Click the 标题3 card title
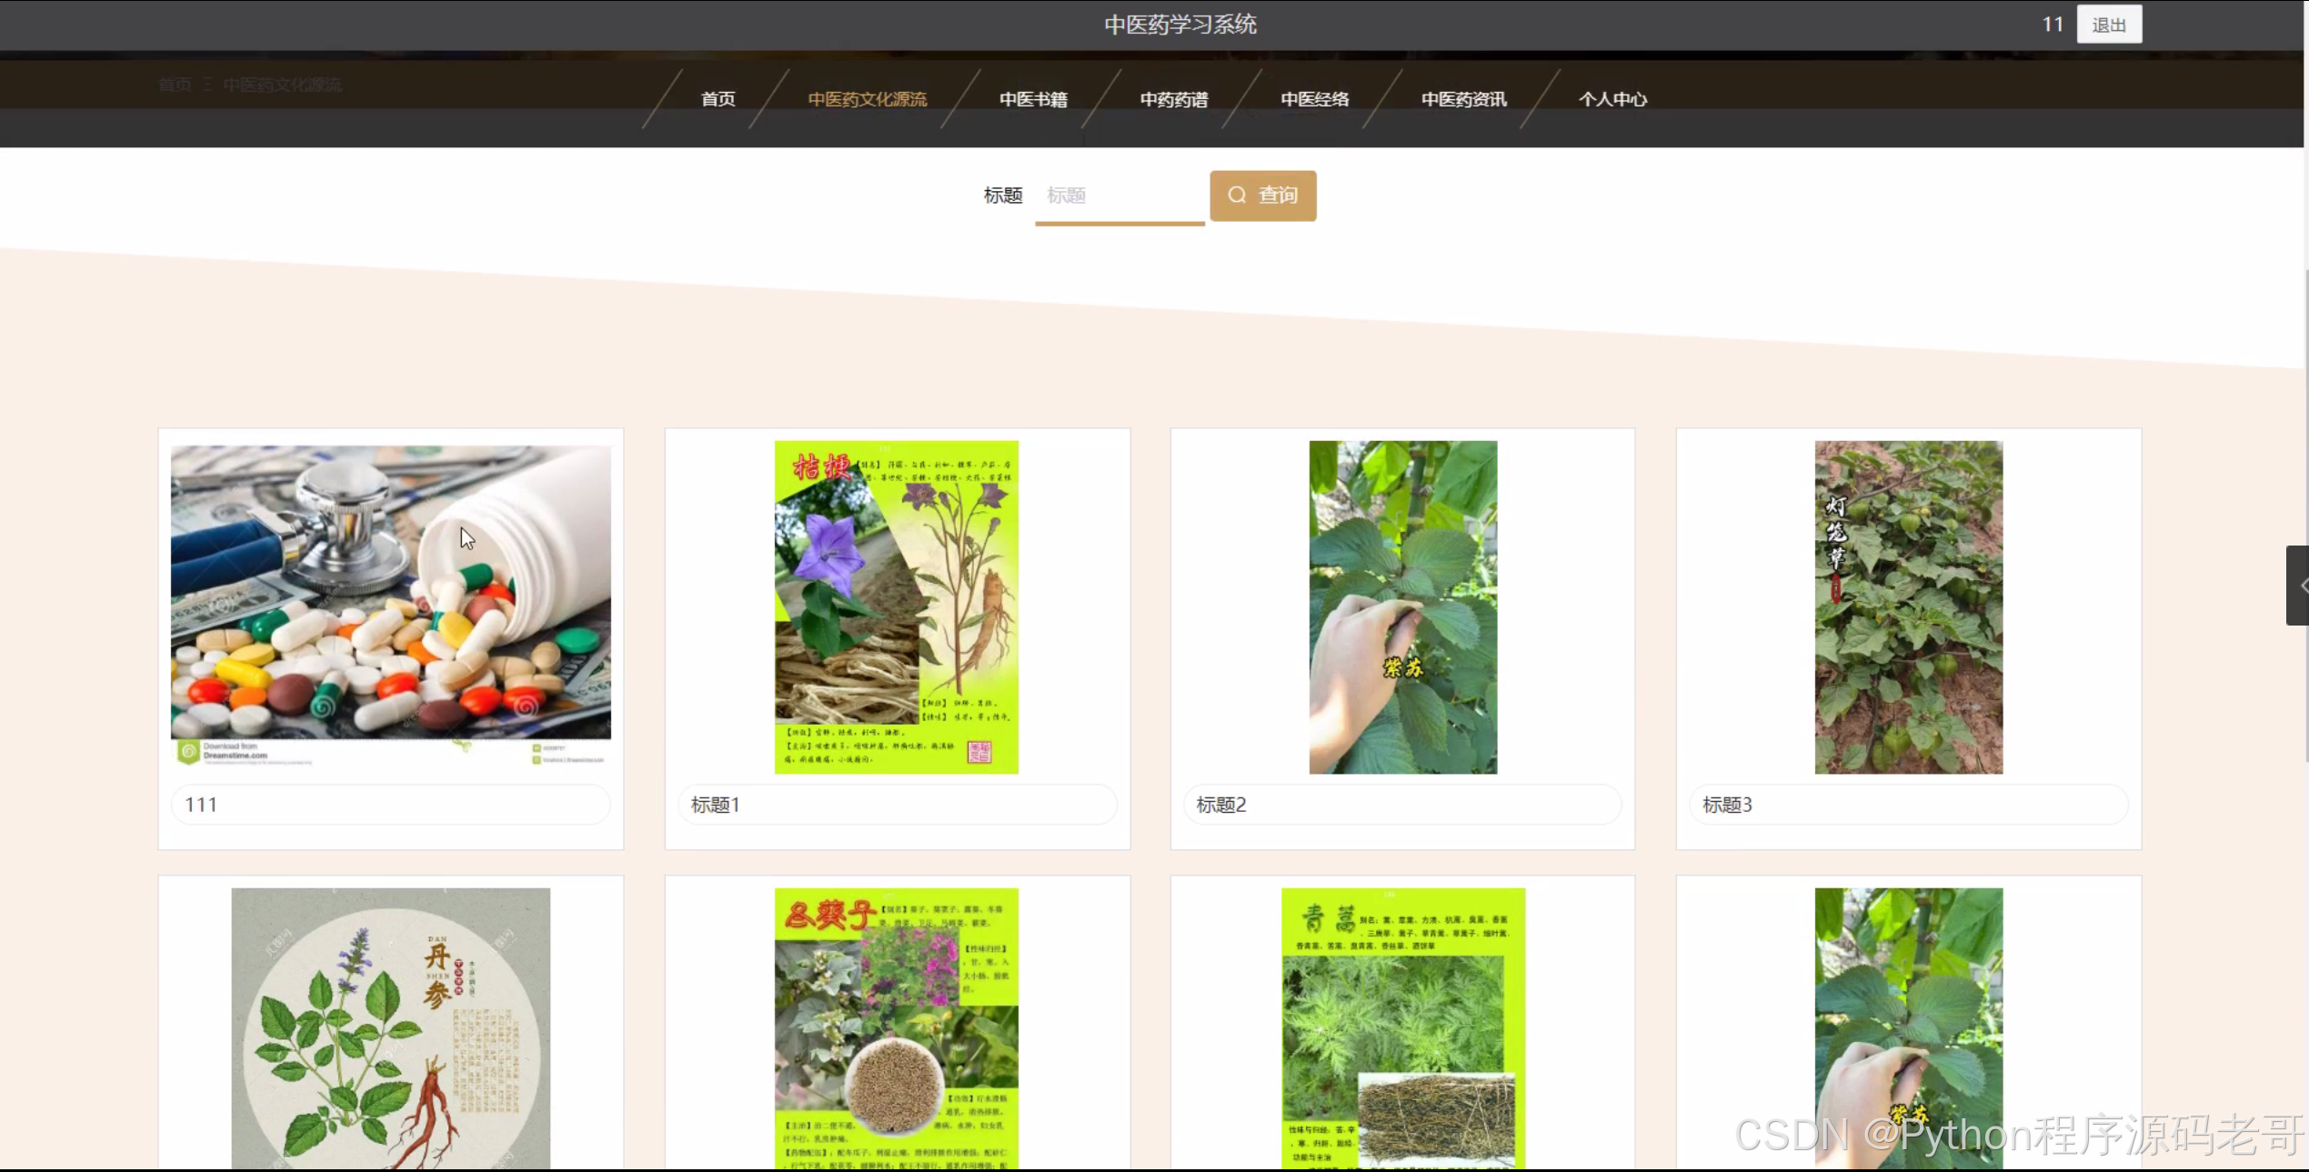Screen dimensions: 2309x1172 (x=1727, y=805)
